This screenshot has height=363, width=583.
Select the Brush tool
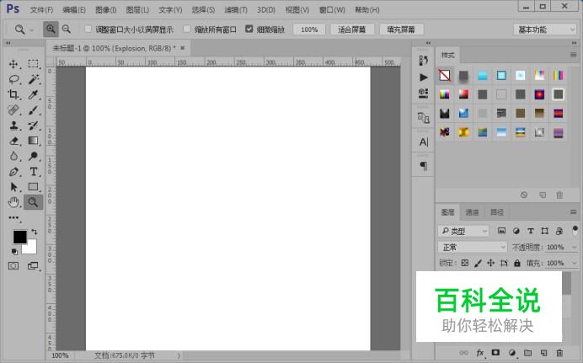click(x=33, y=110)
